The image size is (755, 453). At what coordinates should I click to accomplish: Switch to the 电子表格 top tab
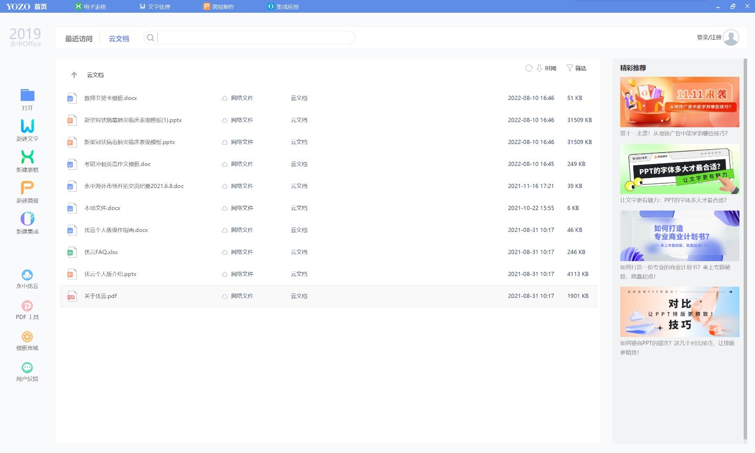click(x=91, y=7)
